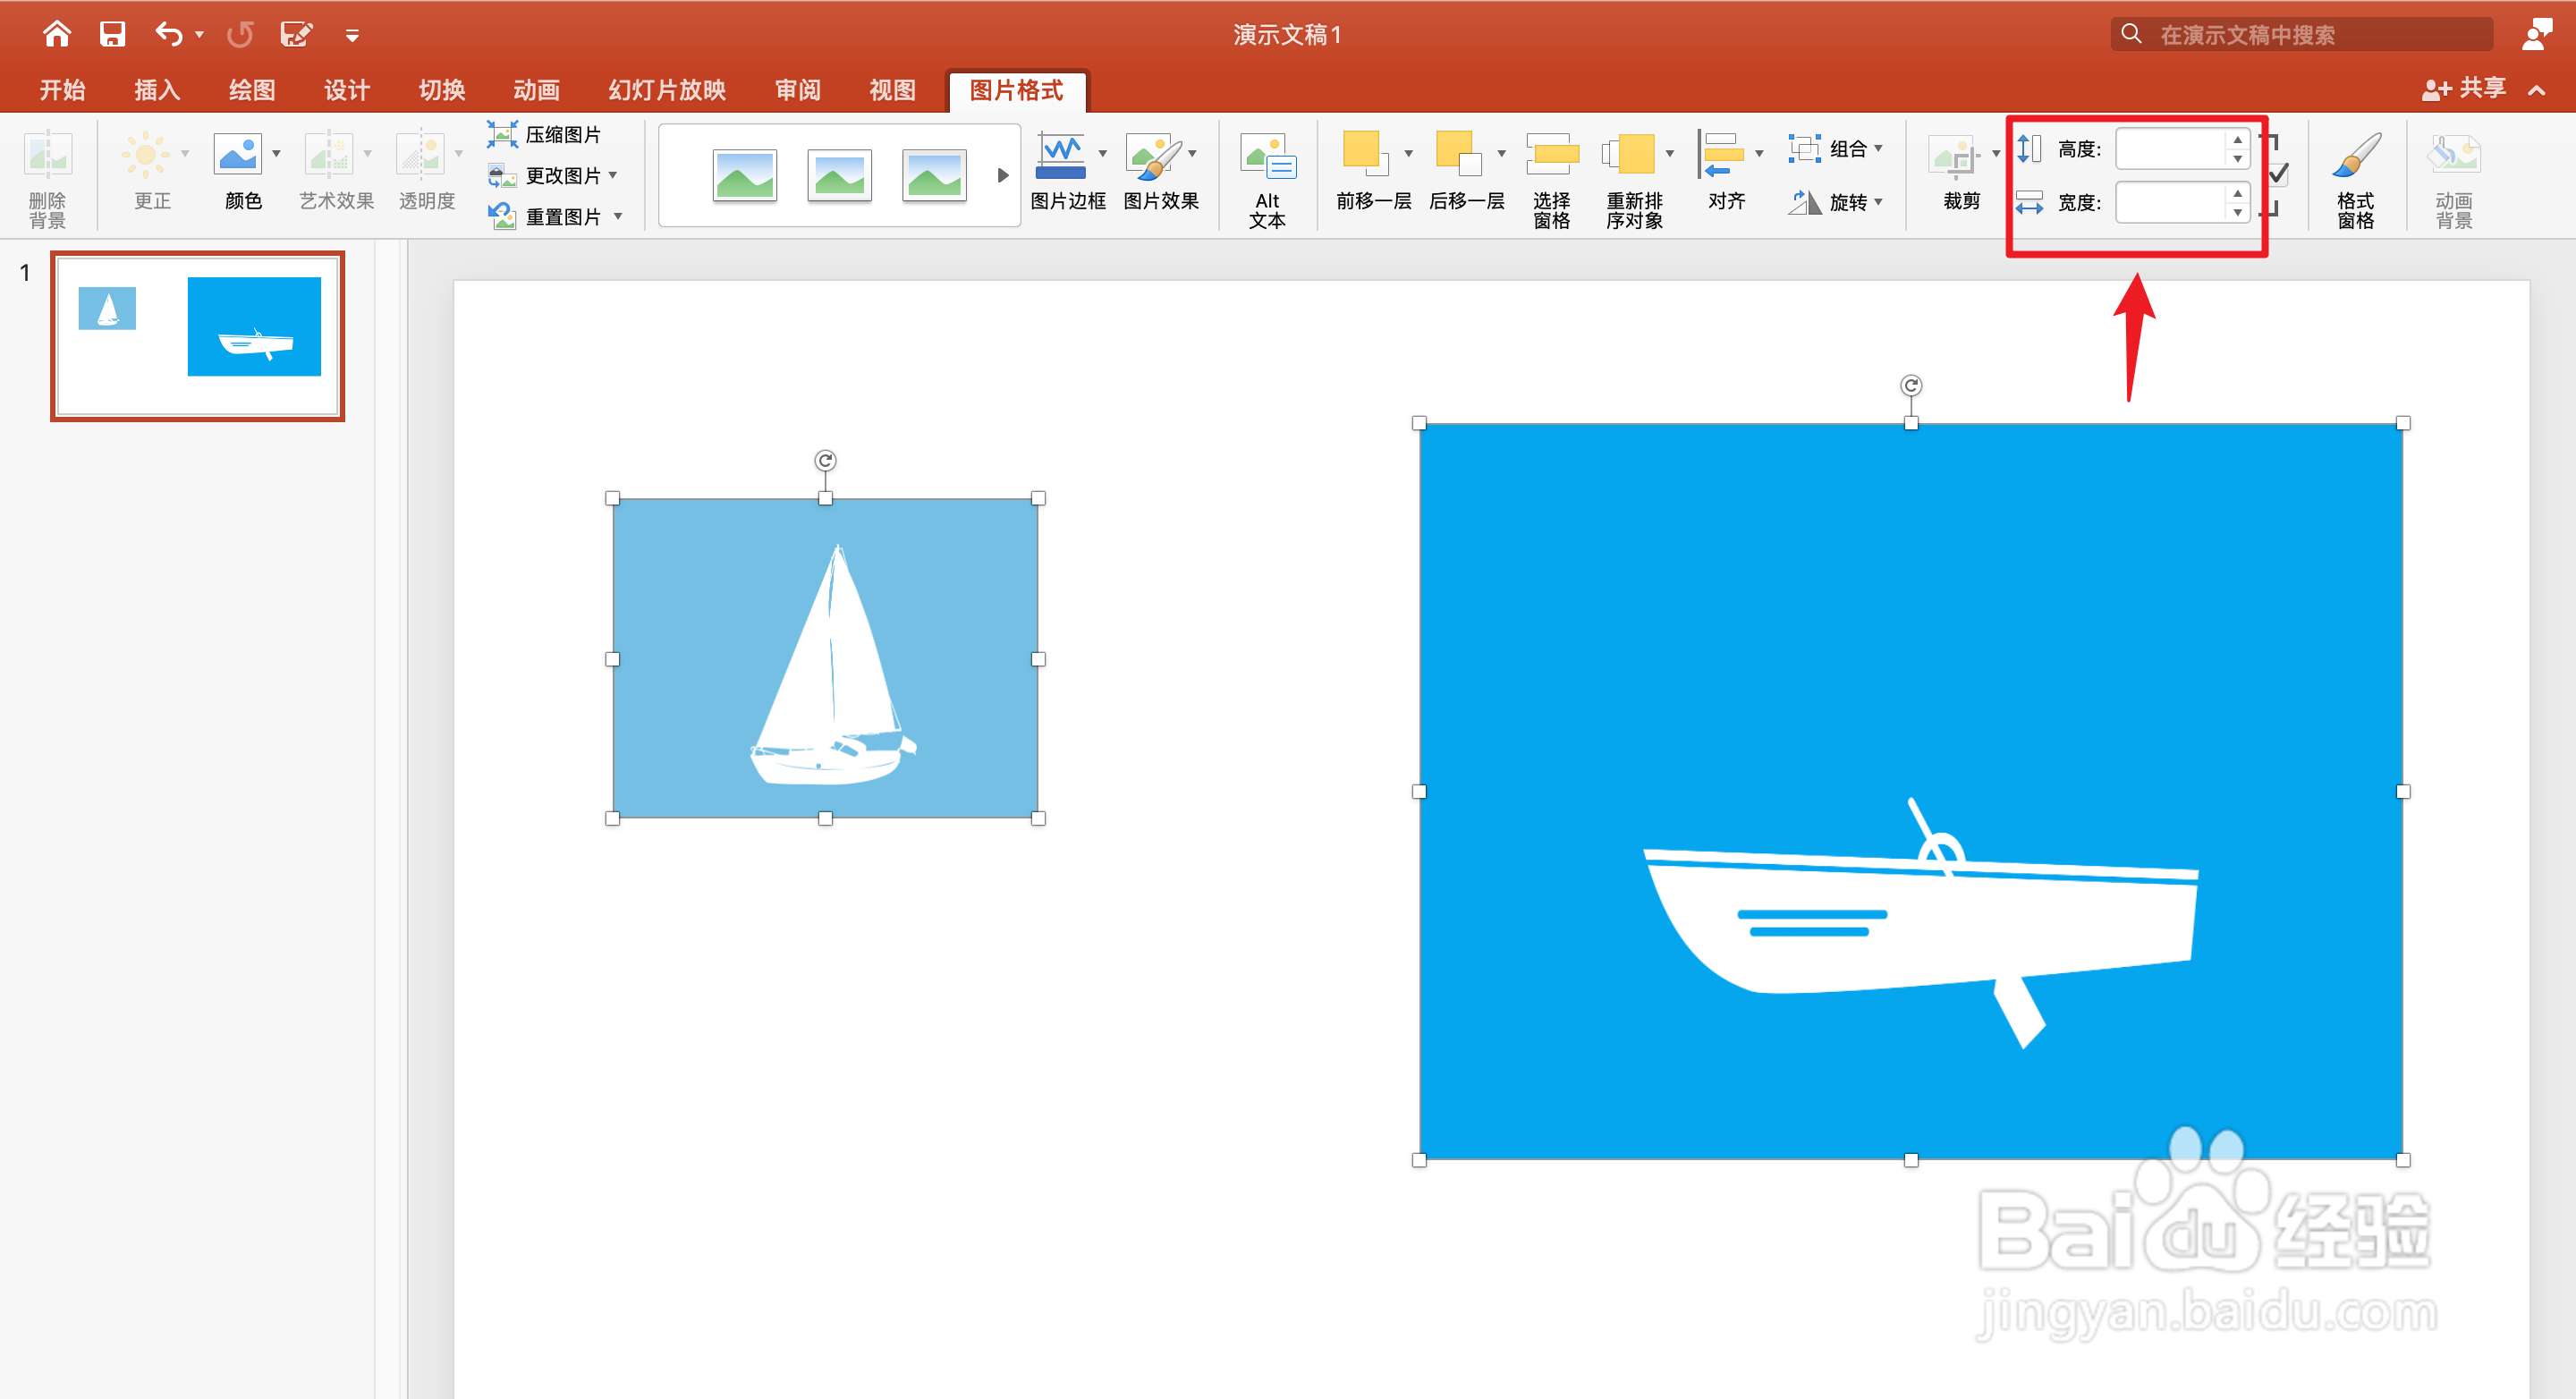Screen dimensions: 2576x1399
Task: Select slide 1 thumbnail
Action: tap(198, 336)
